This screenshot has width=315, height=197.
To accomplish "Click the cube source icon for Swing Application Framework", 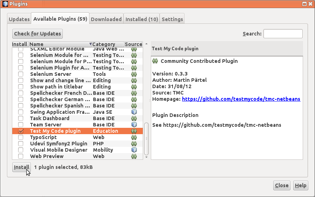I will 134,112.
